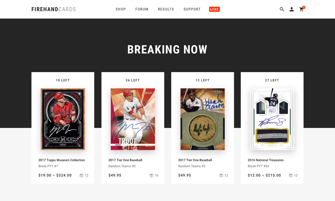Open the Forum menu item
335x201 pixels.
(x=142, y=9)
